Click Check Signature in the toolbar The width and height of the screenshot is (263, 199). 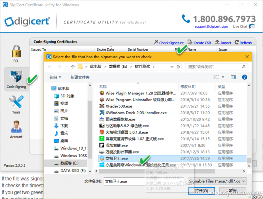169,43
